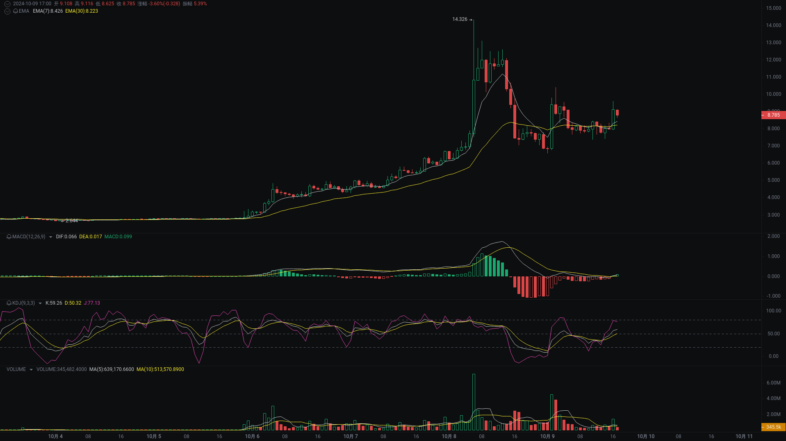The width and height of the screenshot is (786, 441).
Task: Click the D:50.32 readout
Action: [73, 303]
